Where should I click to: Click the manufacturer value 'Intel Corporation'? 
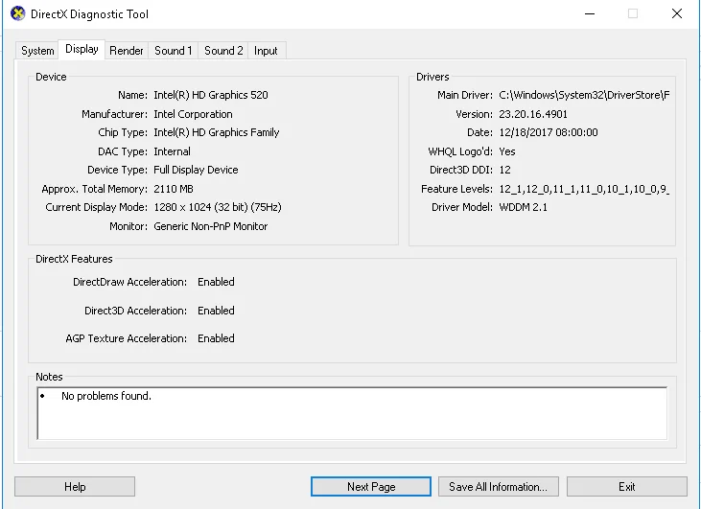[193, 114]
